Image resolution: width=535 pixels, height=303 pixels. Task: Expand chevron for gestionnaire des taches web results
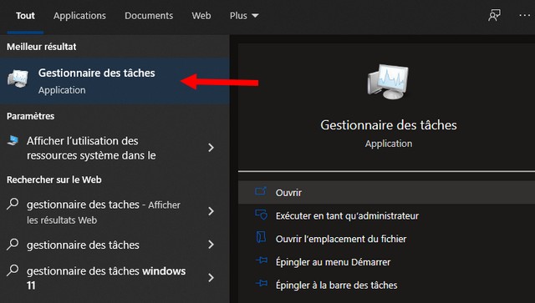(x=211, y=211)
